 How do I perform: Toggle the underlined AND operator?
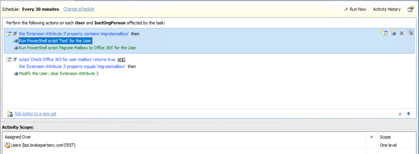pyautogui.click(x=121, y=60)
